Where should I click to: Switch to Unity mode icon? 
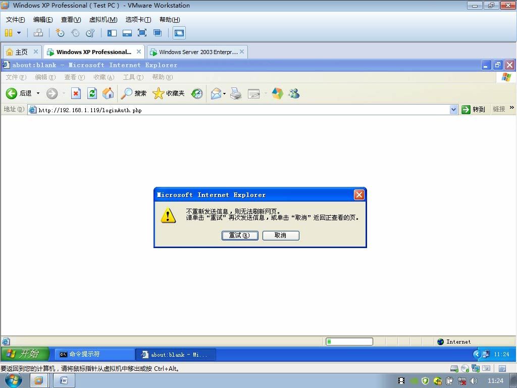point(158,33)
